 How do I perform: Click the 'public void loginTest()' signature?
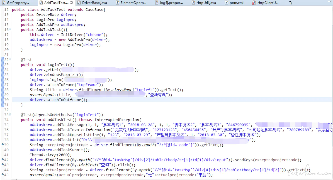[x=47, y=65]
